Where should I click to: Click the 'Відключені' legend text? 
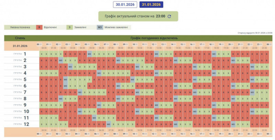click(50, 27)
